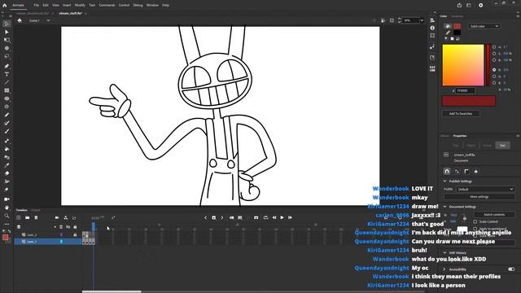
Task: Select the Oval tool
Action: 7,98
